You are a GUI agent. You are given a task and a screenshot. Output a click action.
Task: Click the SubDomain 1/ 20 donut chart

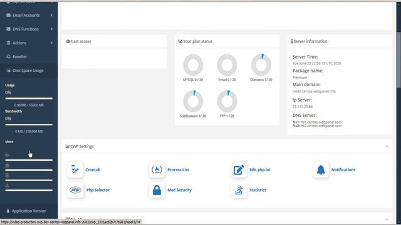coord(193,101)
